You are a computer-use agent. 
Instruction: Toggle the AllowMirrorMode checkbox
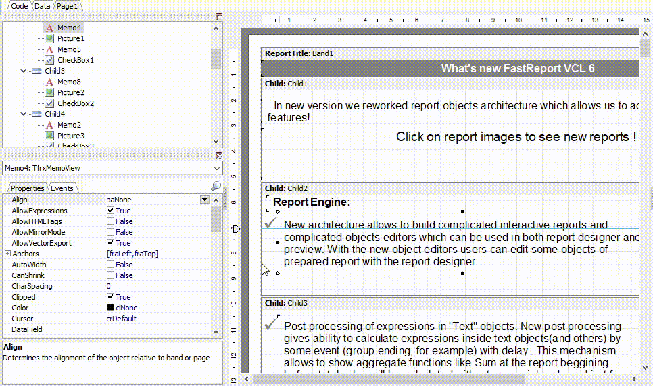pyautogui.click(x=110, y=232)
